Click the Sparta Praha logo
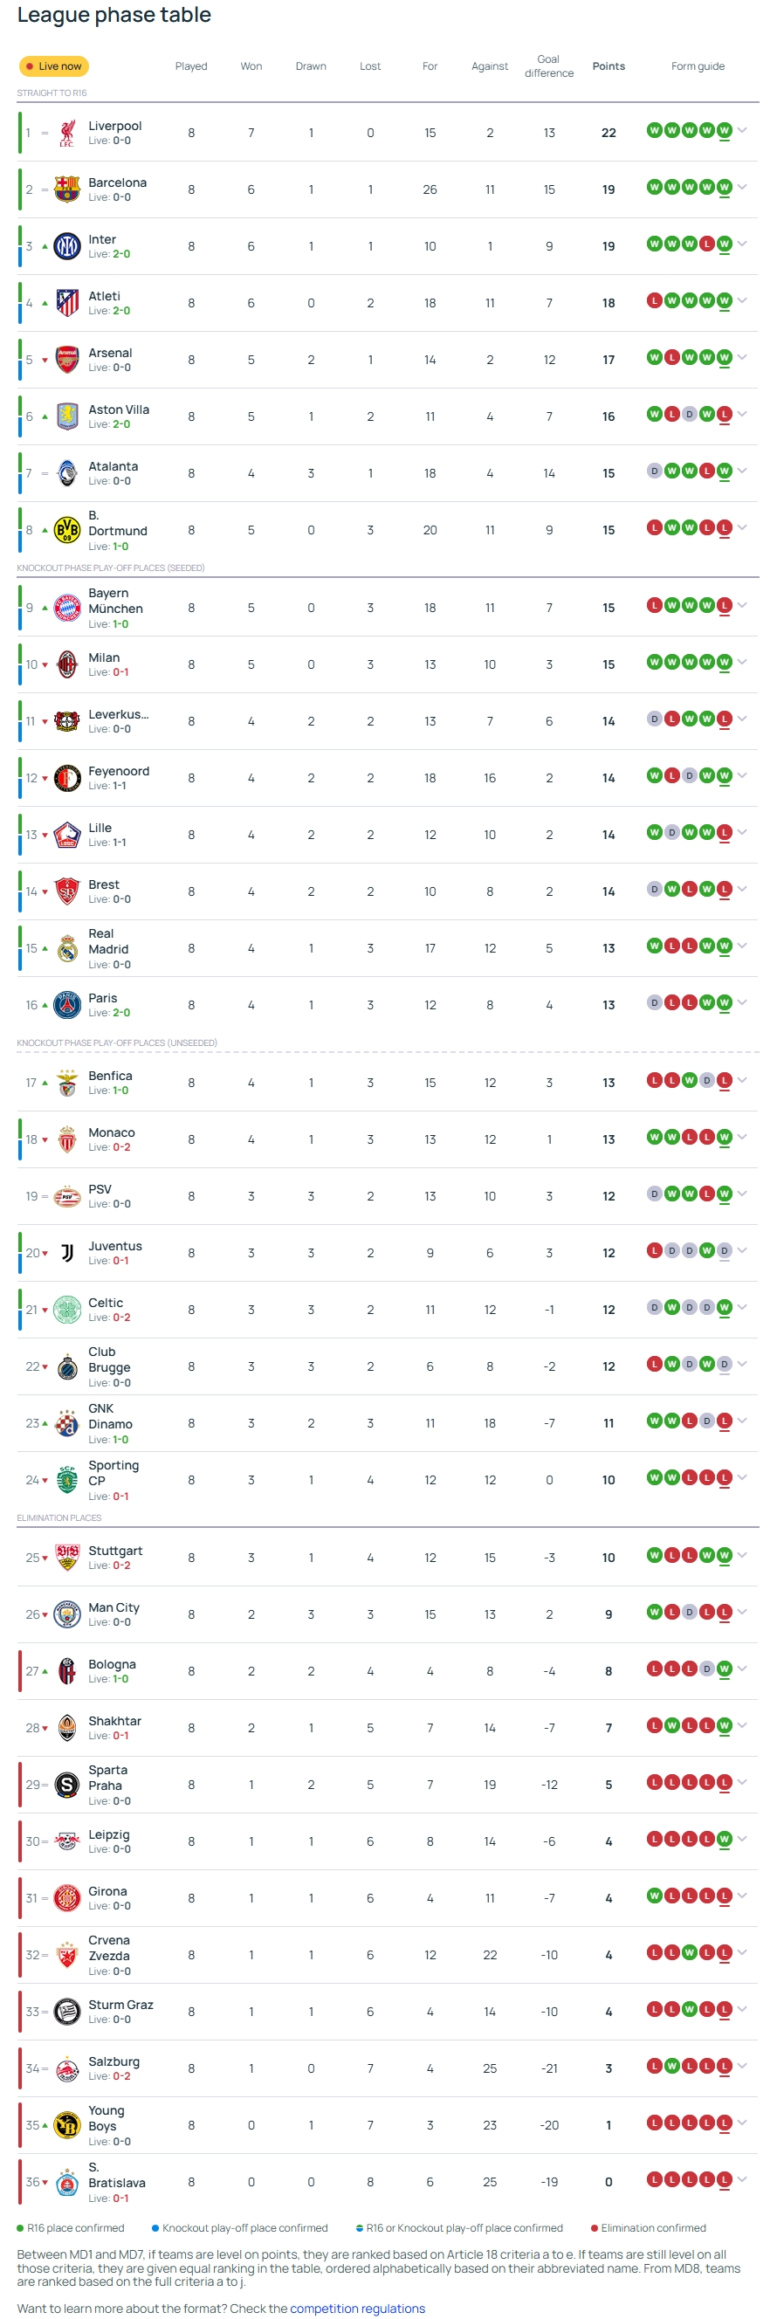This screenshot has width=777, height=2319. click(x=66, y=1786)
